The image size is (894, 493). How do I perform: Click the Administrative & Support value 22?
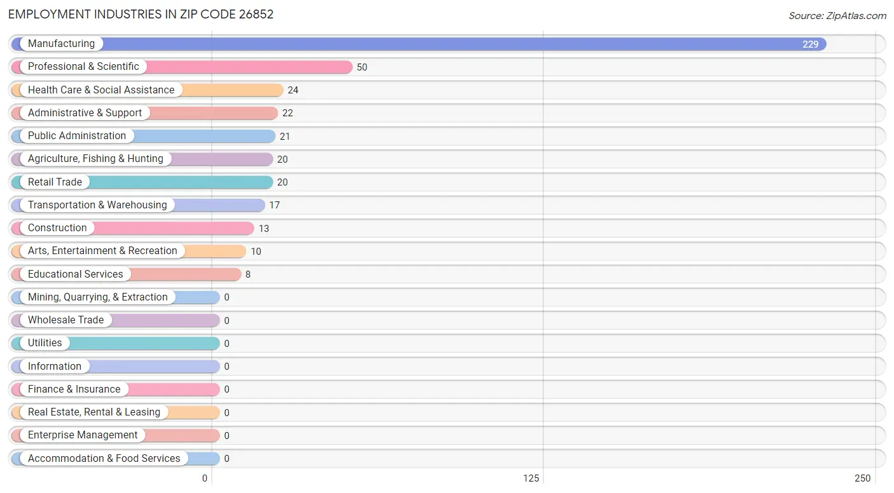(287, 113)
